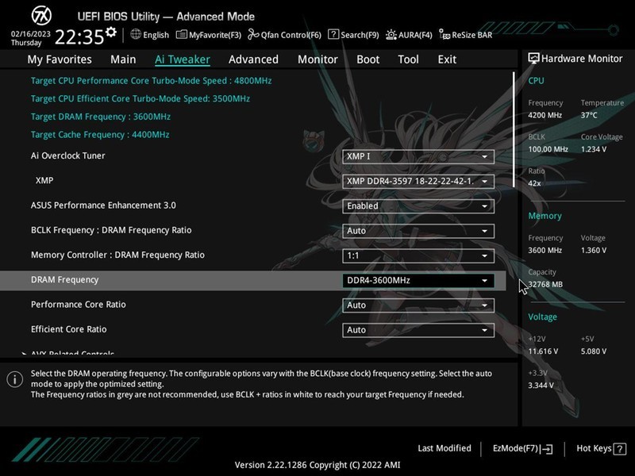The height and width of the screenshot is (476, 635).
Task: Click Target DRAM Frequency : 3600MHz text
Action: tap(101, 117)
